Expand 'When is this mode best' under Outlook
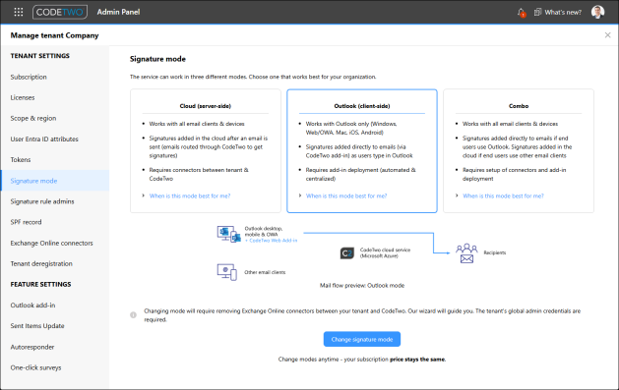The height and width of the screenshot is (390, 619). click(346, 195)
